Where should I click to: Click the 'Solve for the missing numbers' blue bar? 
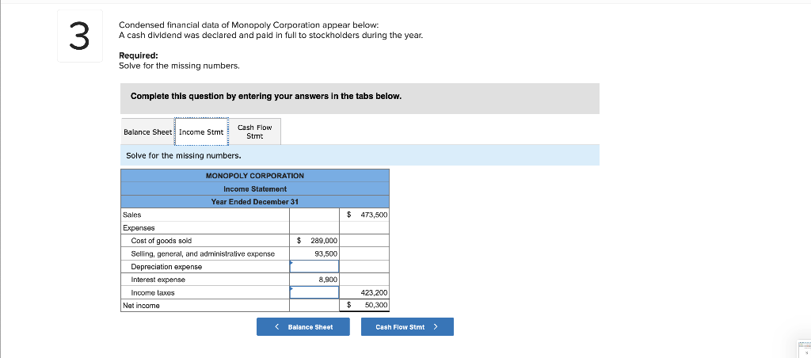(360, 155)
